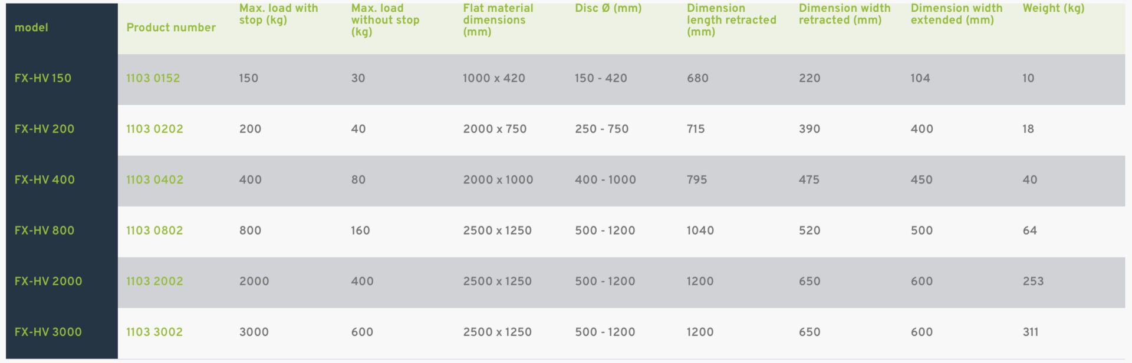The height and width of the screenshot is (363, 1132).
Task: Click the FX-HV 400 model cell
Action: 44,179
